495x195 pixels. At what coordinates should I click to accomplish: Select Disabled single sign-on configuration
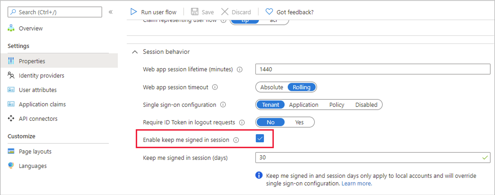[x=366, y=105]
